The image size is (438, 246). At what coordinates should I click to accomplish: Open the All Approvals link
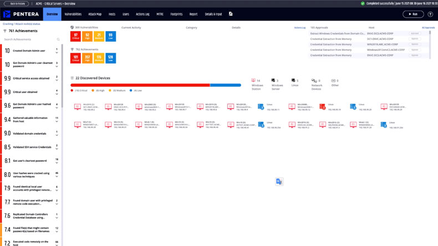(428, 28)
